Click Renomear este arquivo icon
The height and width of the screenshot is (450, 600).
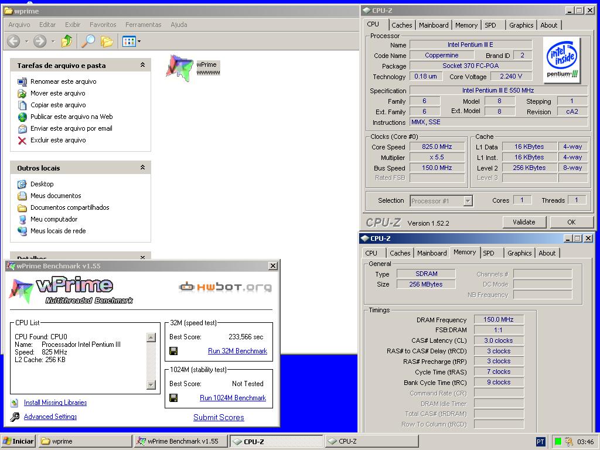pyautogui.click(x=22, y=81)
